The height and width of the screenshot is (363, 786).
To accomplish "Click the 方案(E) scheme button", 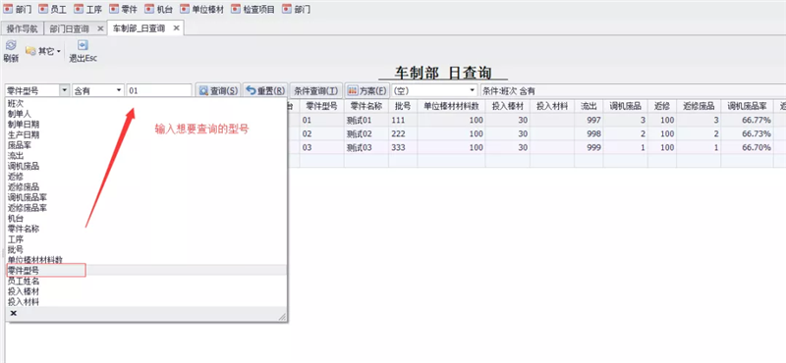I will point(366,90).
